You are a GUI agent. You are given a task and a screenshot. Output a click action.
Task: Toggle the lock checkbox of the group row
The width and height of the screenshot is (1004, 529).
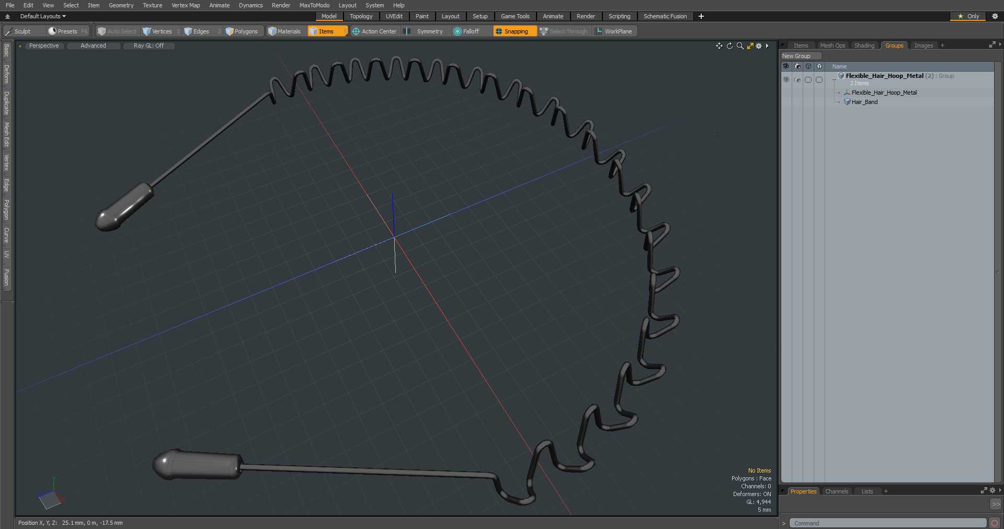click(x=808, y=79)
